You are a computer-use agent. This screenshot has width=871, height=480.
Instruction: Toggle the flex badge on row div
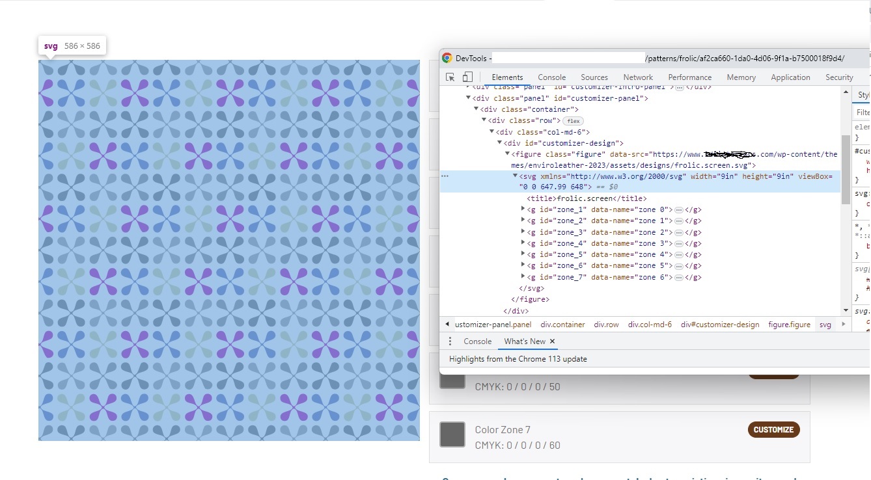[574, 121]
